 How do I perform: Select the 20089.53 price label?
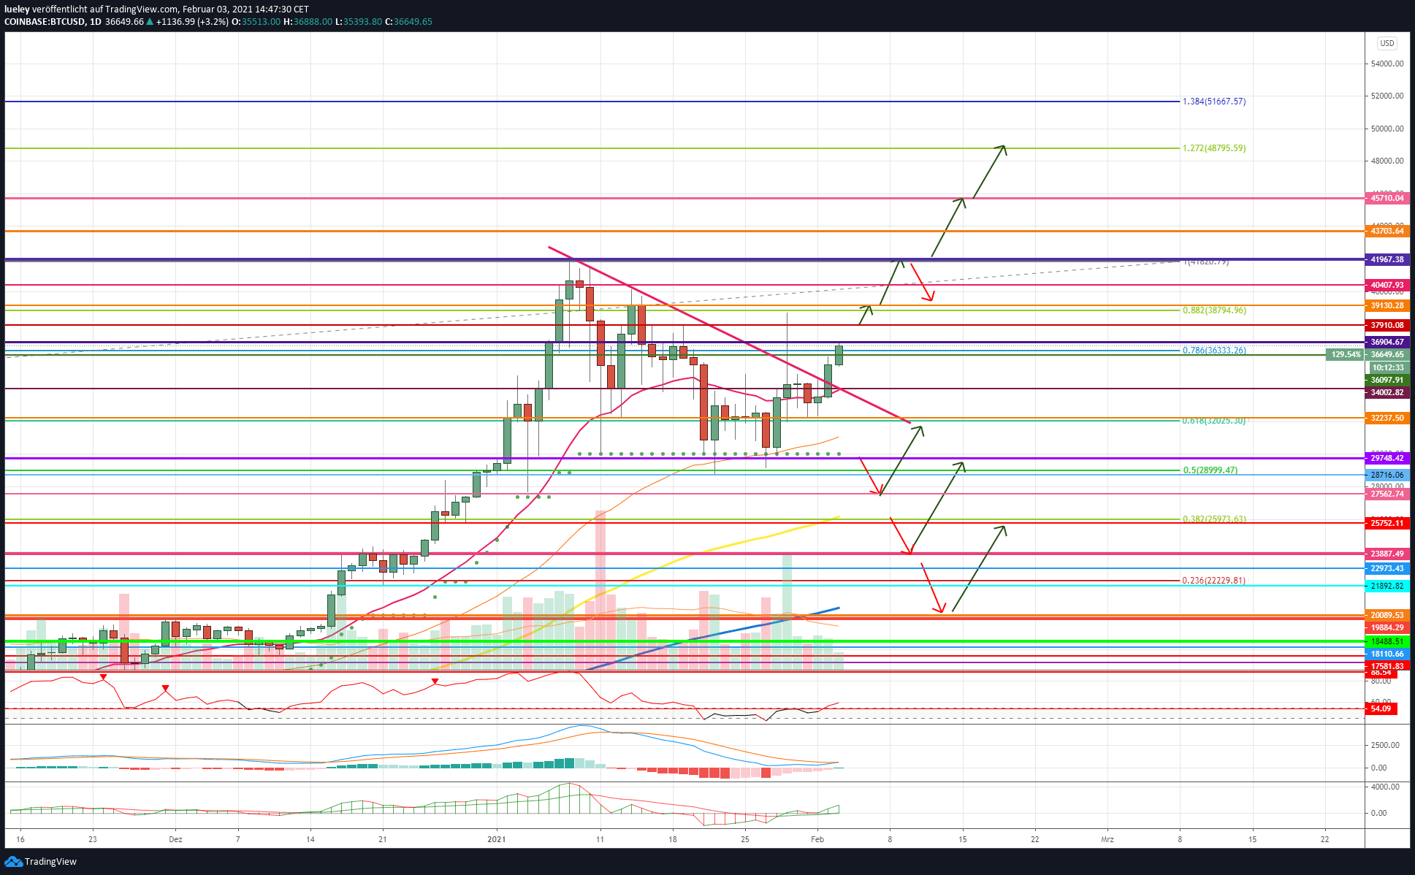tap(1387, 615)
